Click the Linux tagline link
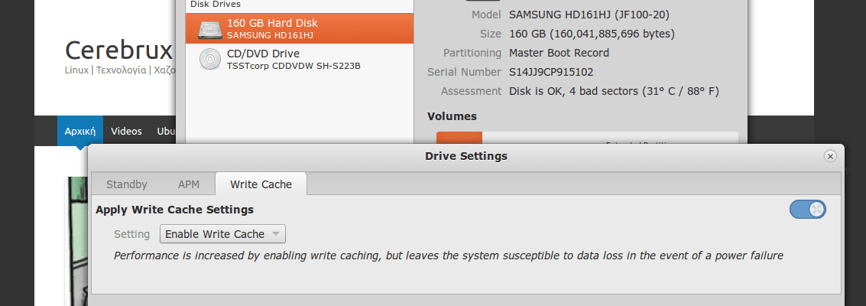This screenshot has height=306, width=866. click(76, 70)
